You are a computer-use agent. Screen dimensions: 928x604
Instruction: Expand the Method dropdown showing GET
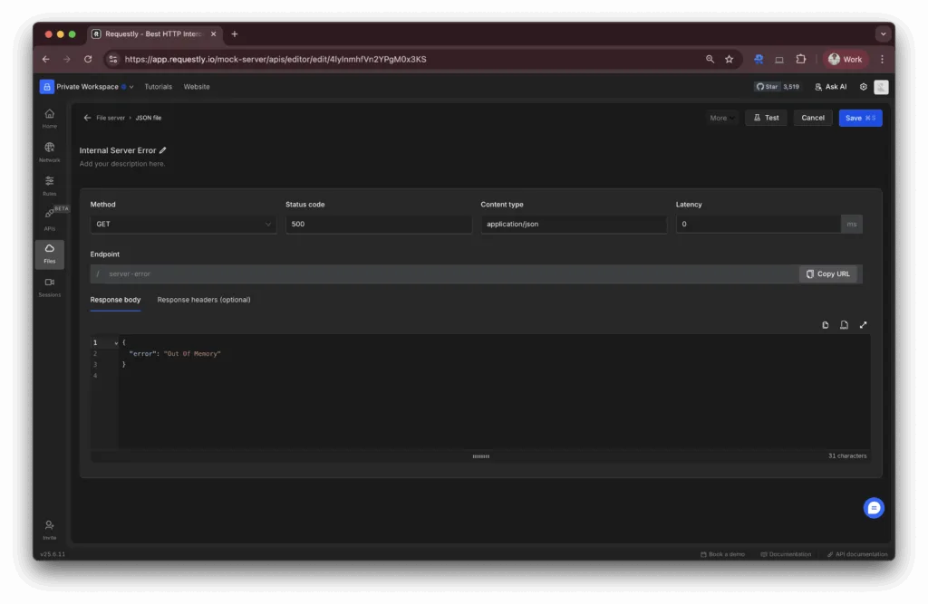tap(183, 225)
